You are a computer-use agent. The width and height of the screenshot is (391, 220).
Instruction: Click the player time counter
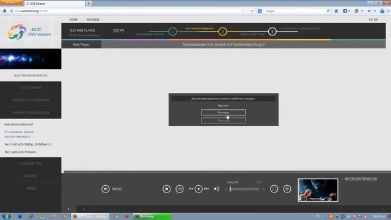tap(361, 179)
